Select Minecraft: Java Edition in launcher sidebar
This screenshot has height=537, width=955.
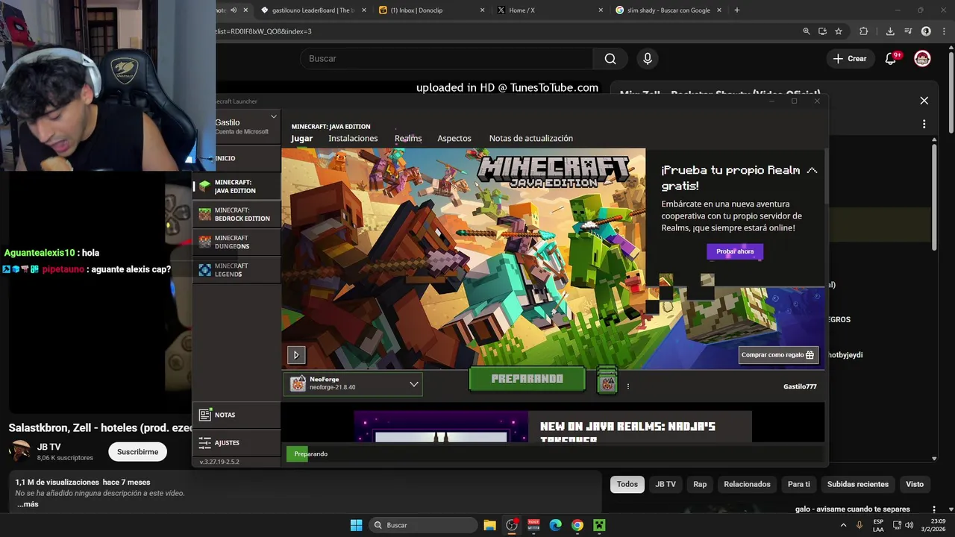(x=237, y=186)
